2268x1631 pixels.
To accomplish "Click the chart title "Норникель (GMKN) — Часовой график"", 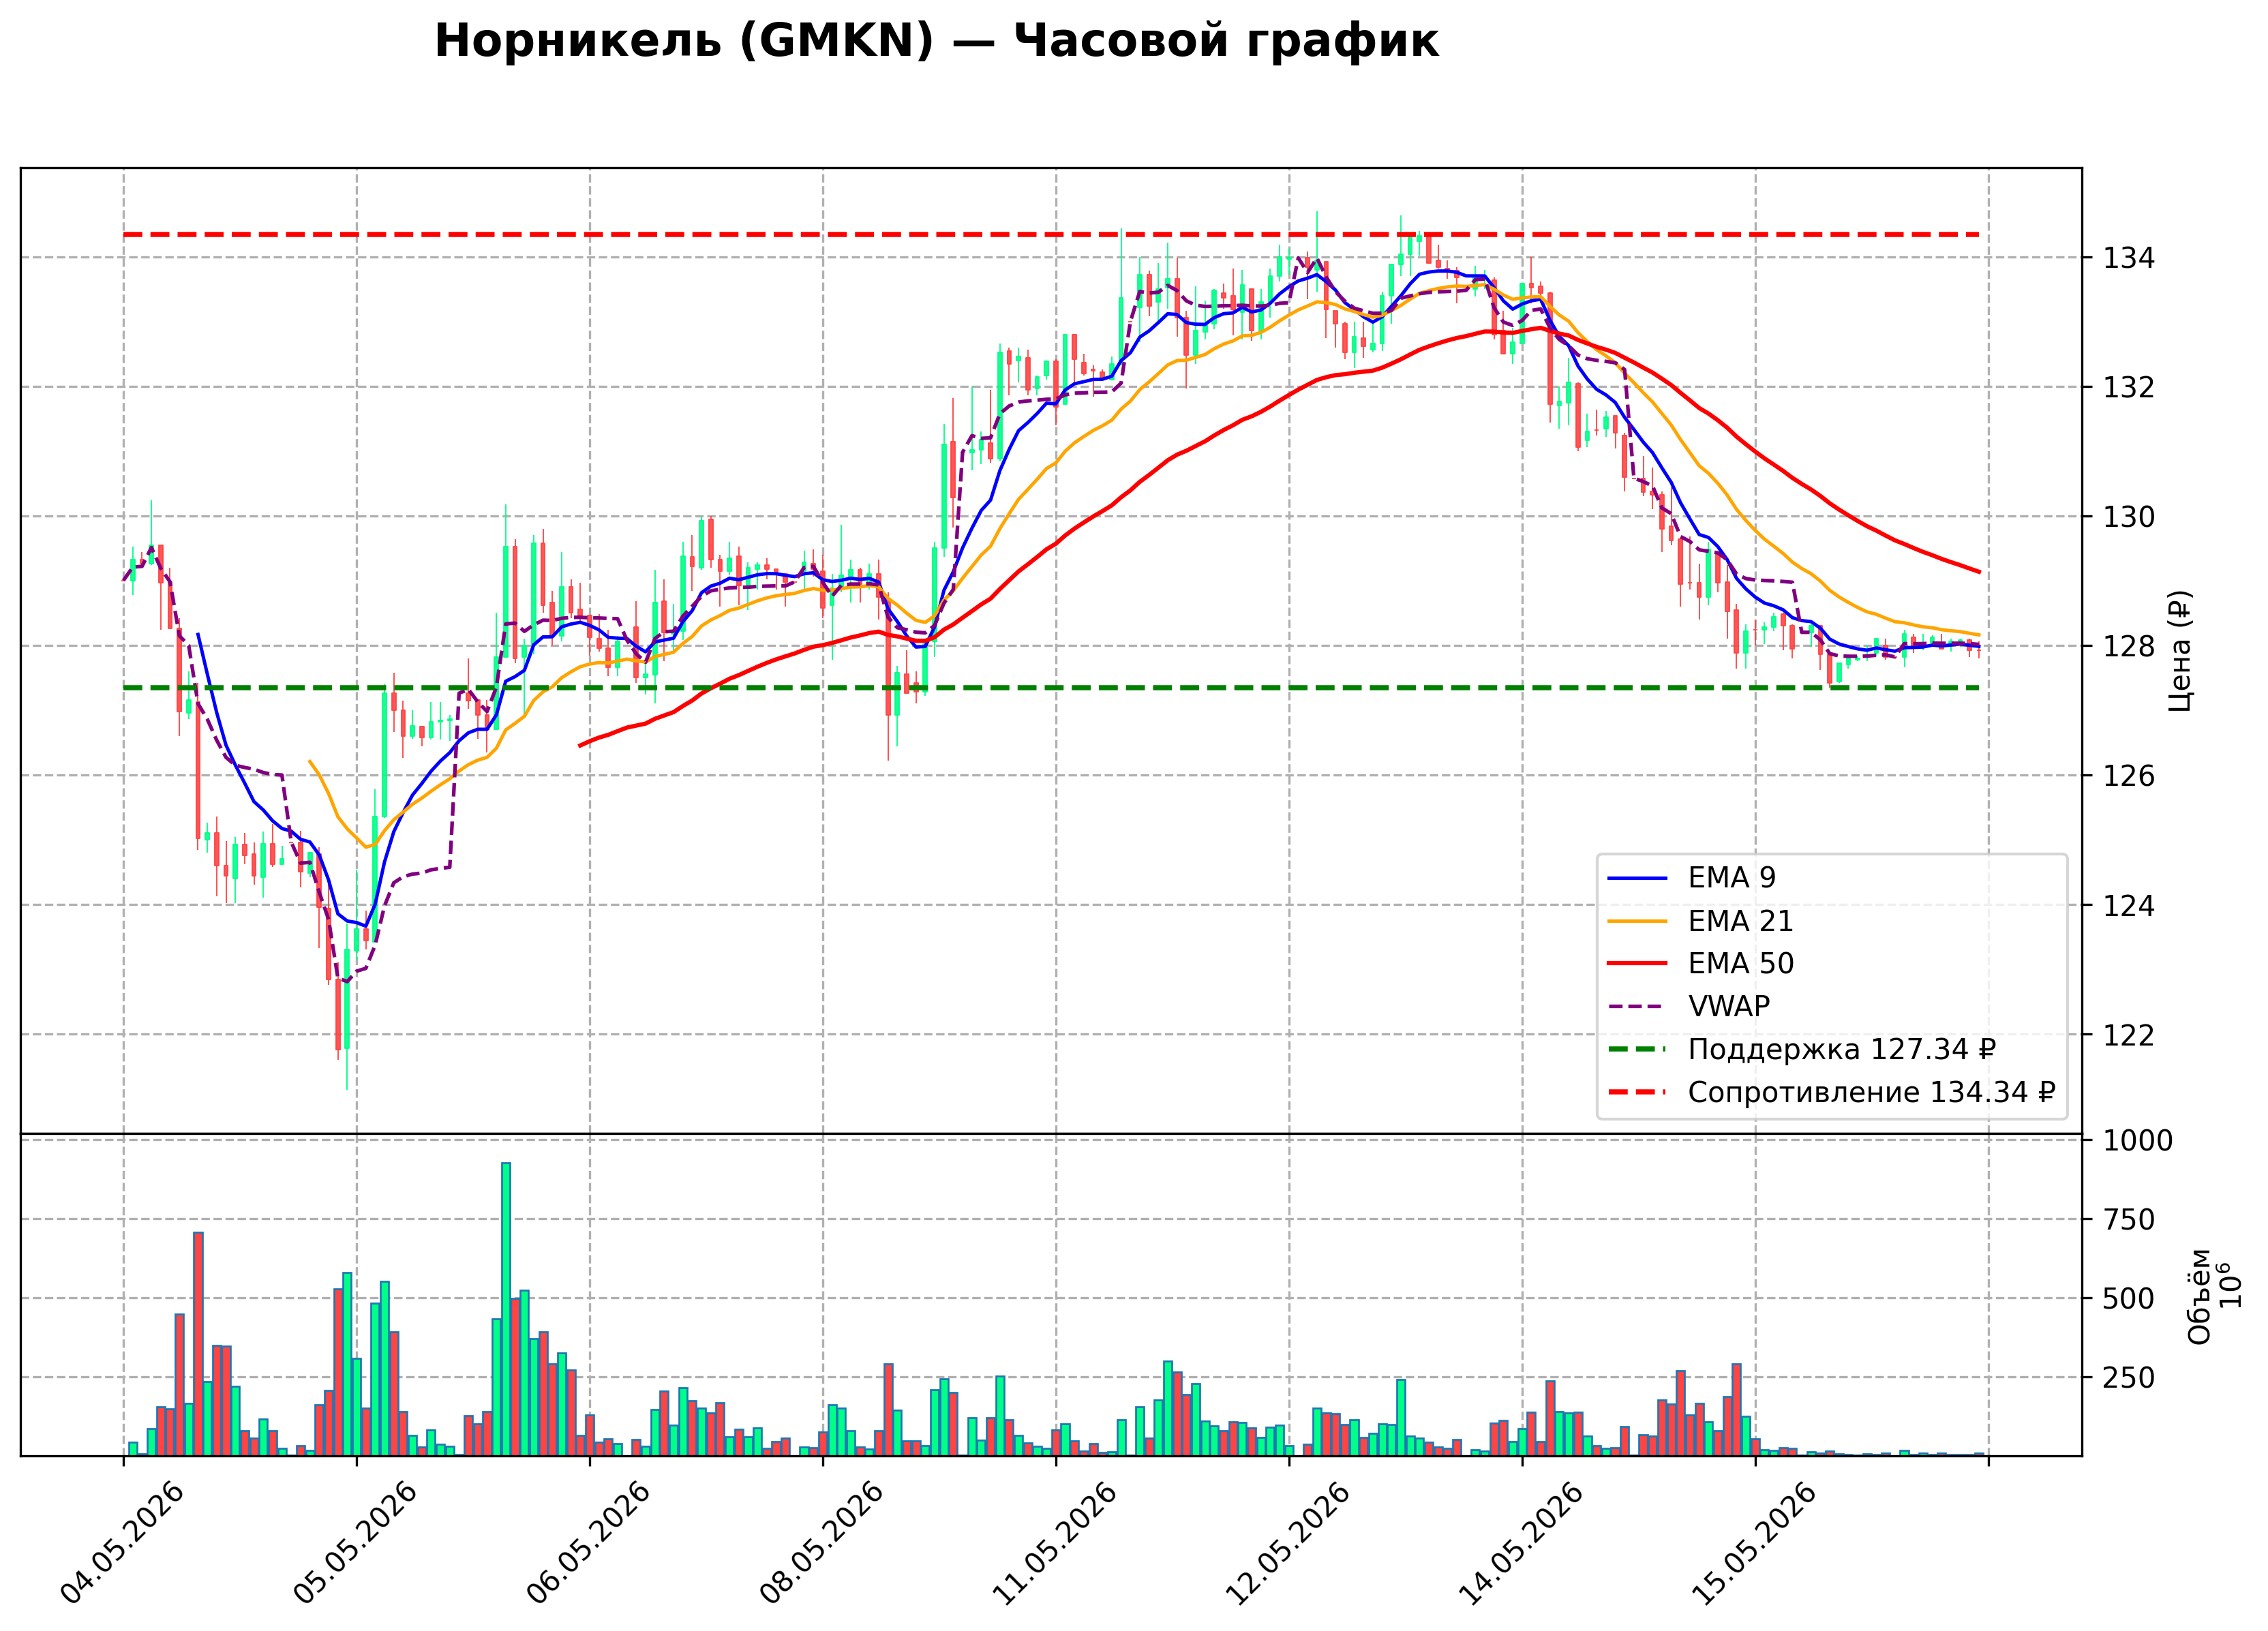I will tap(936, 41).
